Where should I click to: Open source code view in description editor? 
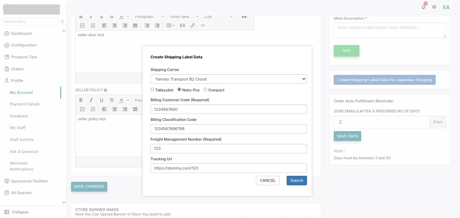click(x=203, y=25)
